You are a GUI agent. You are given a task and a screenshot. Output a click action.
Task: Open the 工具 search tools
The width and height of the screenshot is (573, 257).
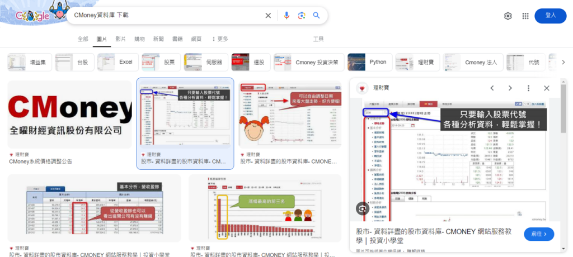(x=318, y=39)
